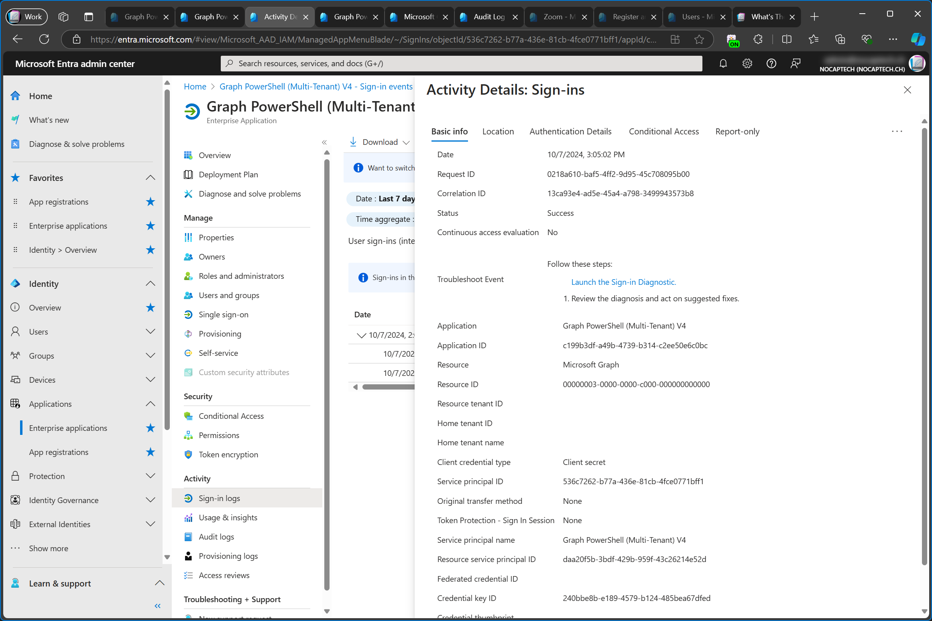Open Conditional Access under Security

[231, 416]
